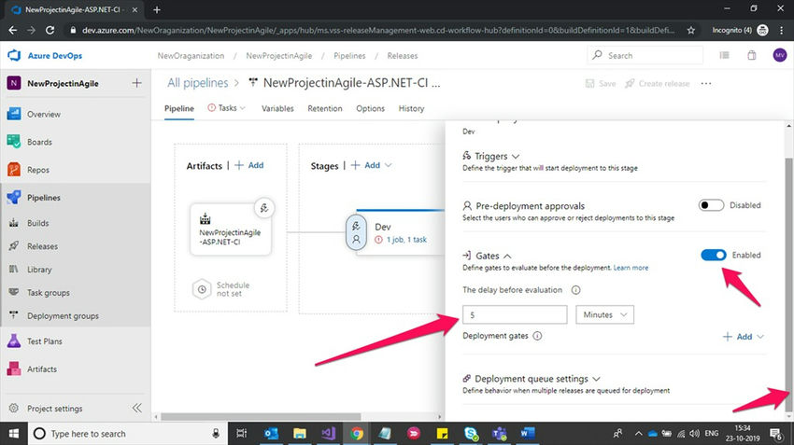Go to All pipelines breadcrumb
The image size is (794, 445).
(197, 83)
